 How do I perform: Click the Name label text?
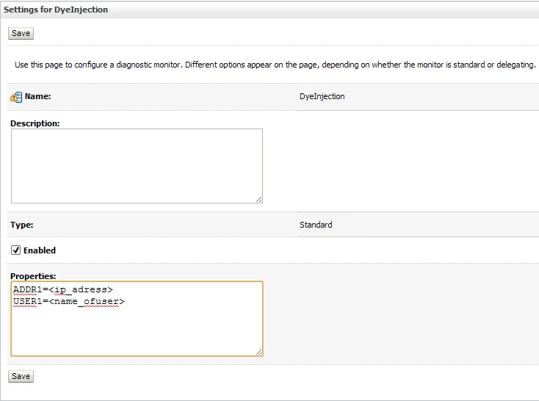tap(37, 96)
